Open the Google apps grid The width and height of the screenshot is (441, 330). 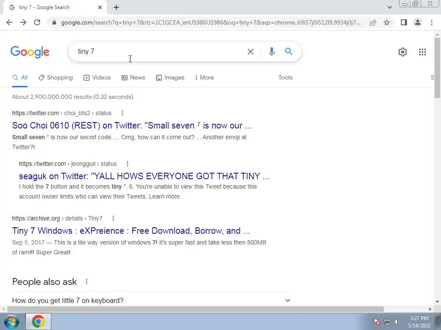tap(422, 52)
